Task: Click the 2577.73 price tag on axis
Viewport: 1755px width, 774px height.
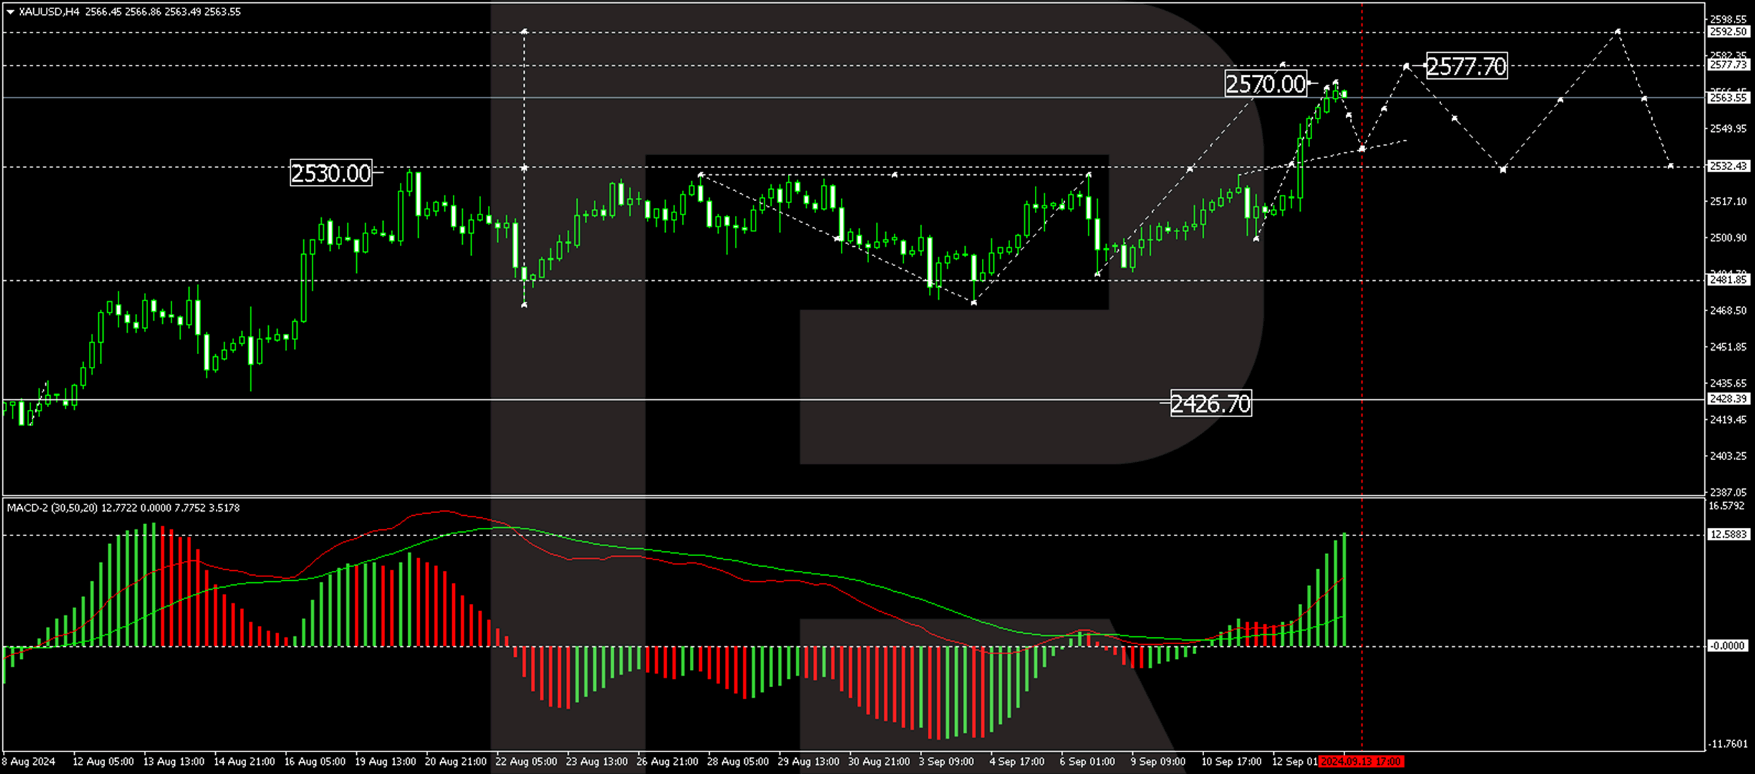Action: tap(1727, 65)
